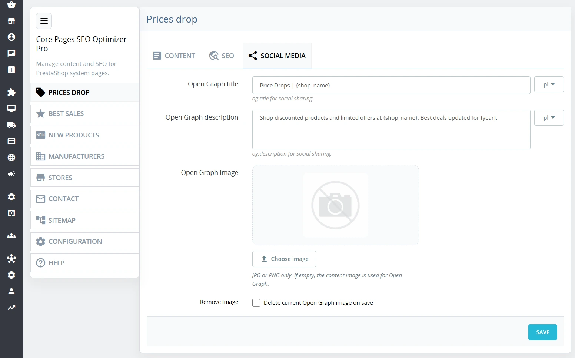Click the Manufacturers building icon
The image size is (575, 358).
click(x=40, y=156)
